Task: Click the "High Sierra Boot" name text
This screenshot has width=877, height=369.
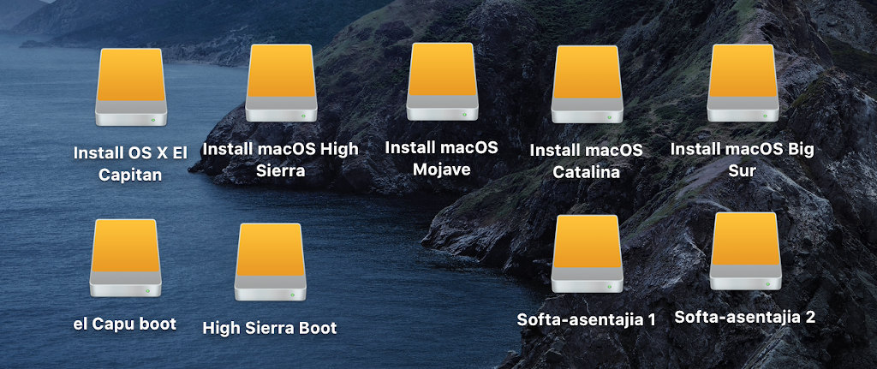Action: 270,328
